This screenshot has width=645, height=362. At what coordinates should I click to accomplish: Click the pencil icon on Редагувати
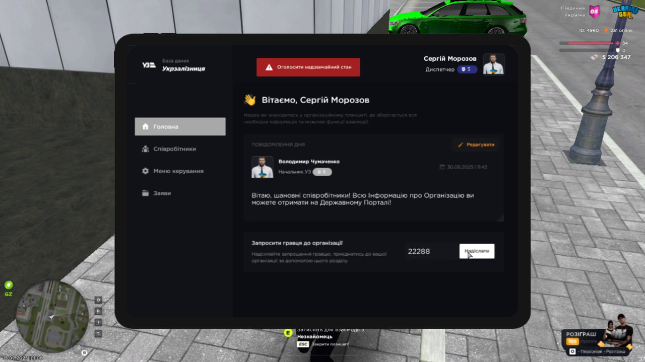pos(461,145)
